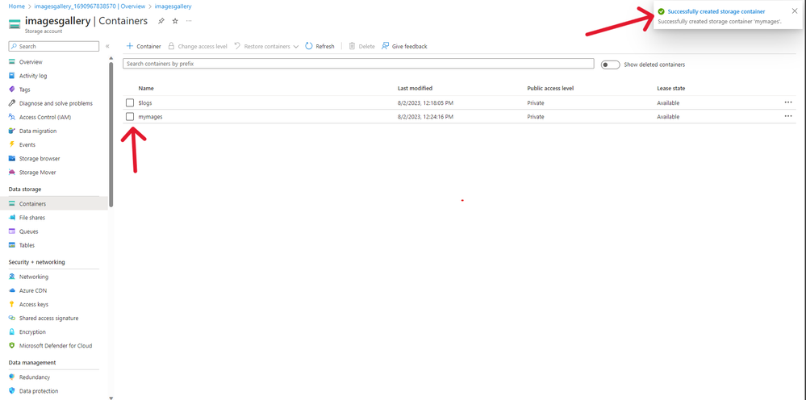This screenshot has height=400, width=806.
Task: Open the Restore containers dropdown
Action: (266, 46)
